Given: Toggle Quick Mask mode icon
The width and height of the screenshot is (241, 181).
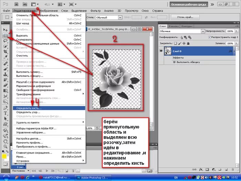Looking at the screenshot, I should 6,164.
